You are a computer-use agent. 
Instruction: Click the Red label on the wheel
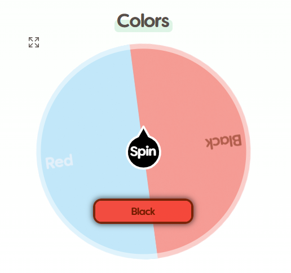[x=59, y=161]
